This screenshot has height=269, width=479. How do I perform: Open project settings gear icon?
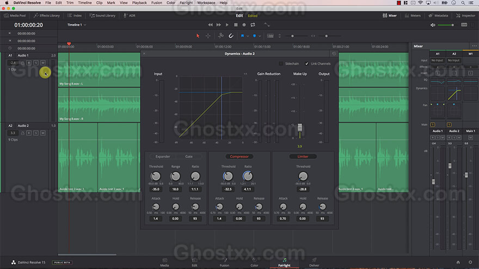[470, 262]
